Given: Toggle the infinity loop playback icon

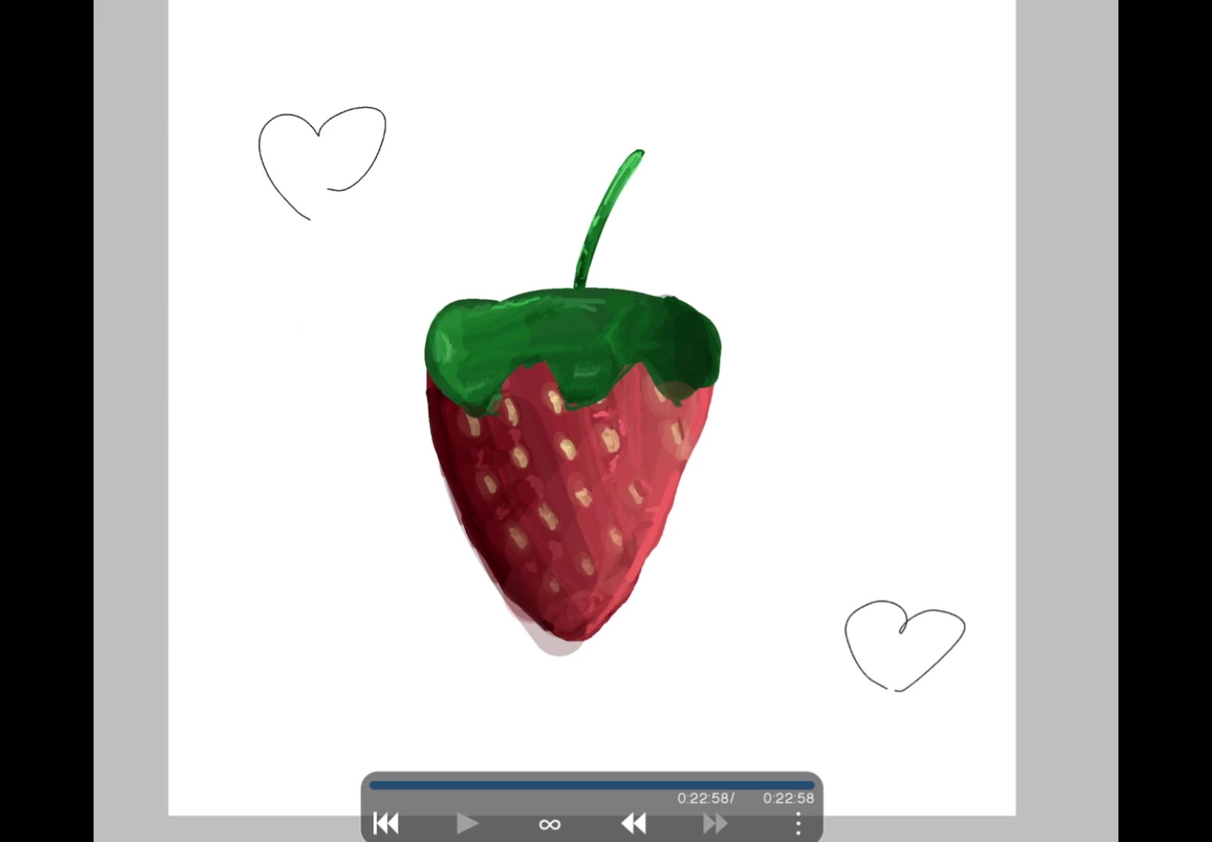Looking at the screenshot, I should click(x=550, y=824).
